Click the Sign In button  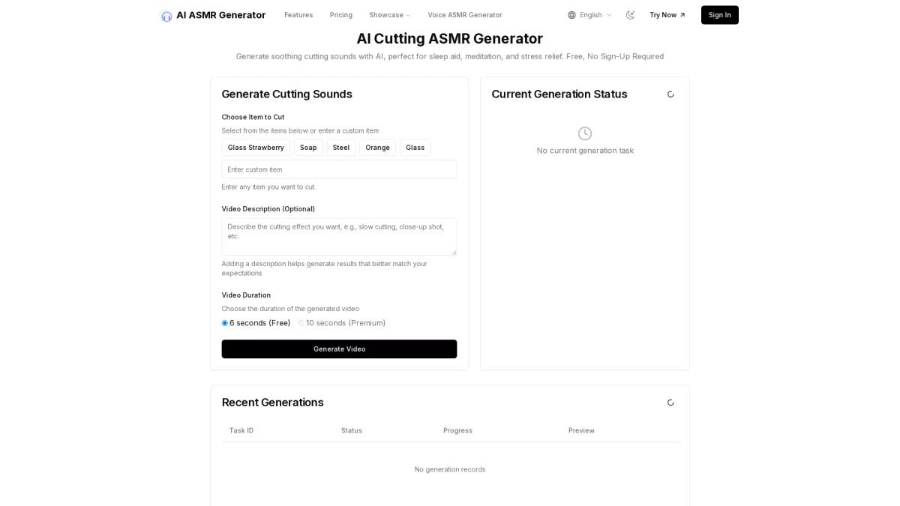[x=719, y=15]
